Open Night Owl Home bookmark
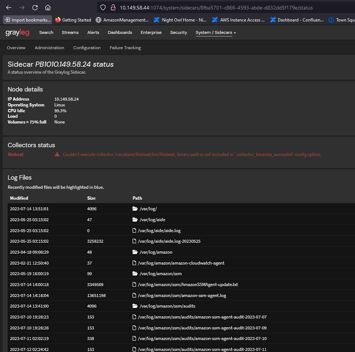Viewport: 355px width, 352px height. 180,20
